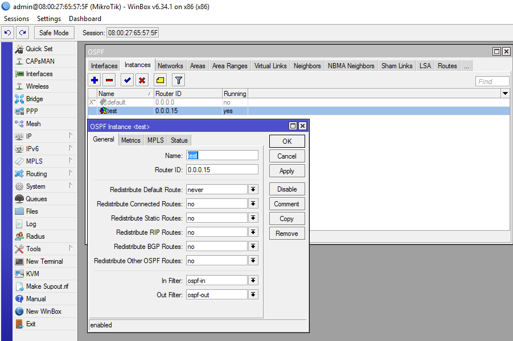Switch to the Neighbors tab
Screen dimensions: 513x341
(307, 66)
